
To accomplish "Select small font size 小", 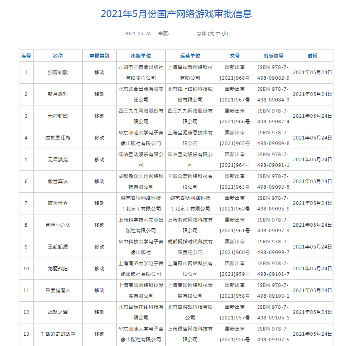I will 224,34.
